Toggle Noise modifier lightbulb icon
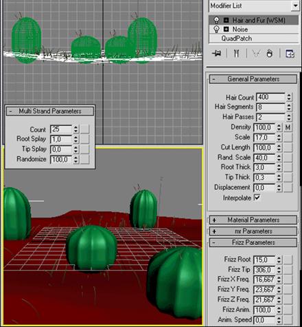The width and height of the screenshot is (302, 327). pyautogui.click(x=216, y=29)
